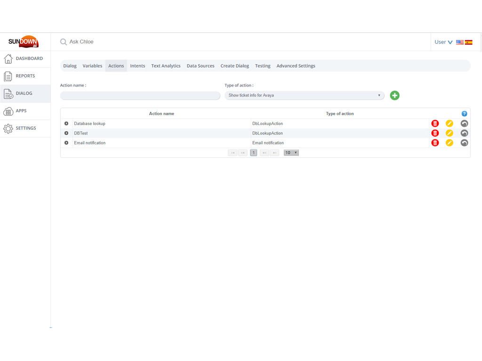Open the Text Analytics tab

(166, 66)
